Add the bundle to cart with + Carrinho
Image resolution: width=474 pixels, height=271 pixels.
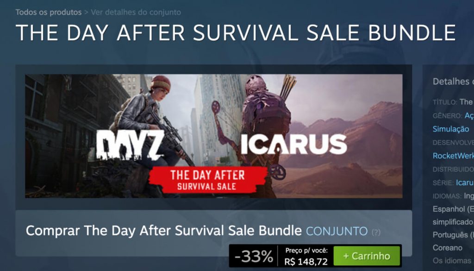pyautogui.click(x=367, y=256)
